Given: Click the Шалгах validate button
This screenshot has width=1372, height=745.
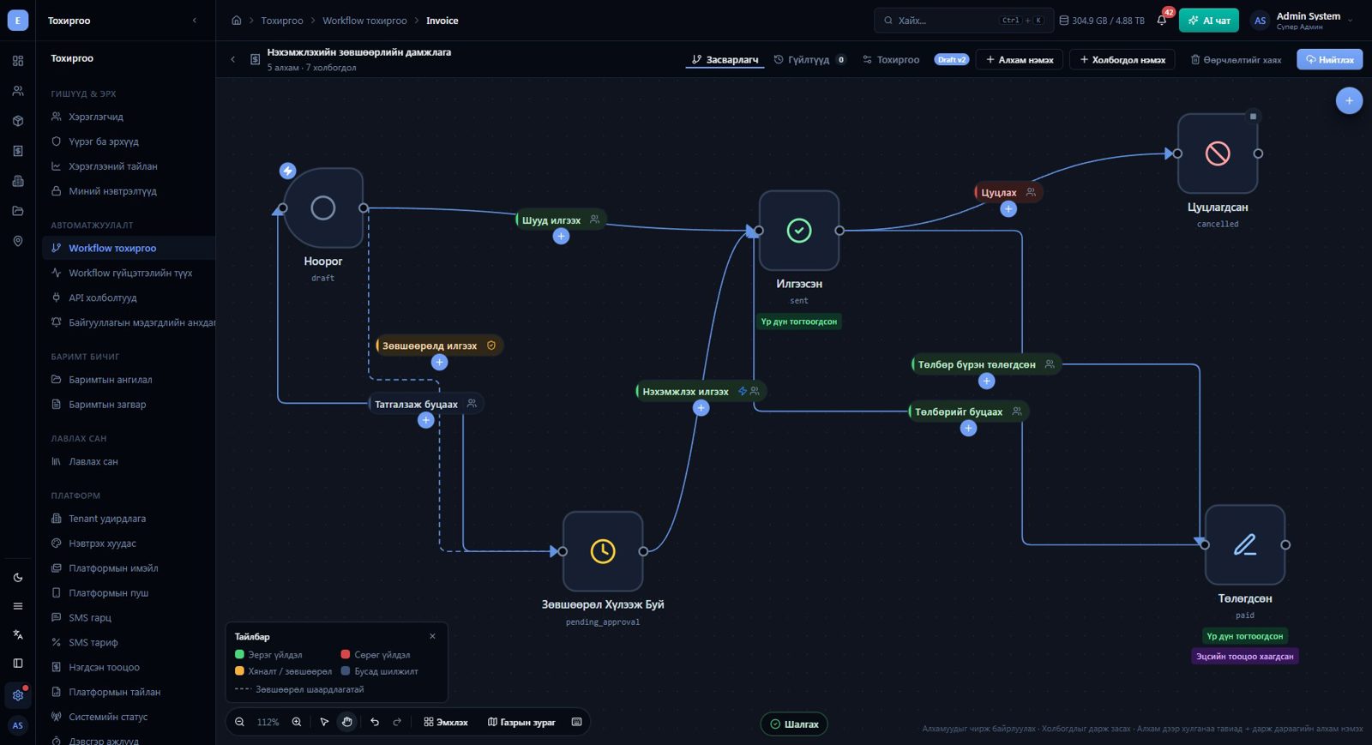Looking at the screenshot, I should click(x=794, y=724).
